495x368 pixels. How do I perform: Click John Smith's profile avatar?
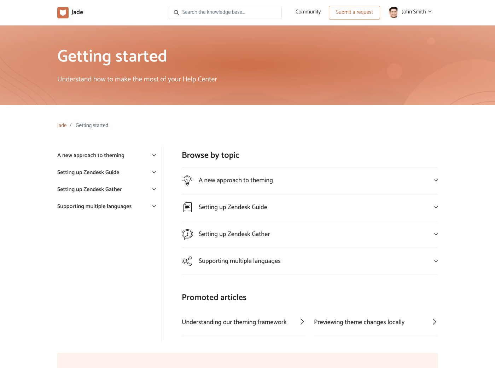coord(394,12)
